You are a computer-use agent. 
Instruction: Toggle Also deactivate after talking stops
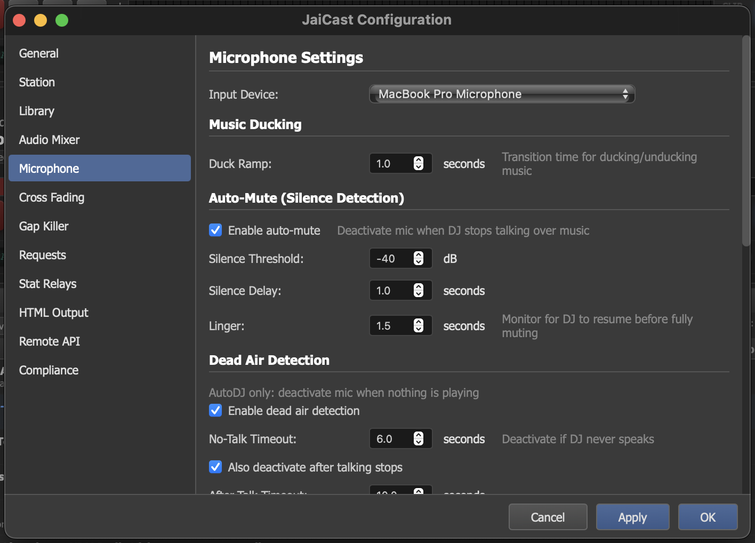215,467
